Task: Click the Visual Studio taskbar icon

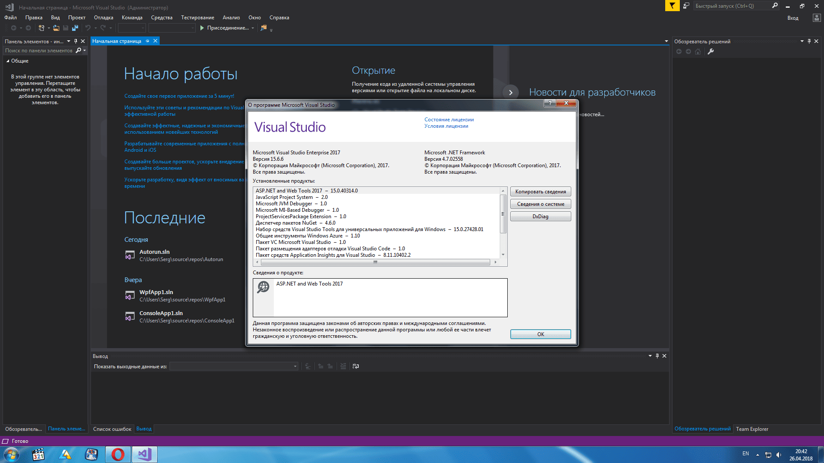Action: [x=145, y=454]
